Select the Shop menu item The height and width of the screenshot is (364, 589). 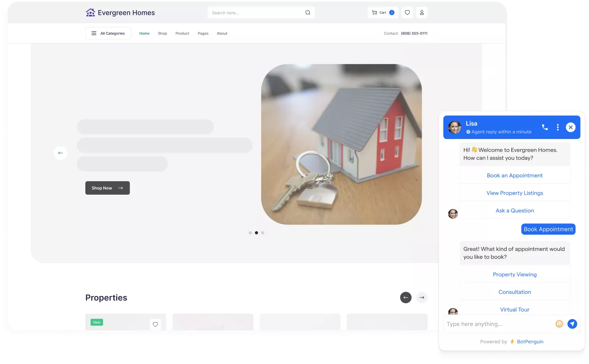coord(162,33)
